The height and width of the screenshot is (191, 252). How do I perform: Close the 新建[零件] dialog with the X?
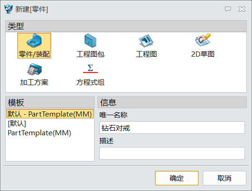242,9
